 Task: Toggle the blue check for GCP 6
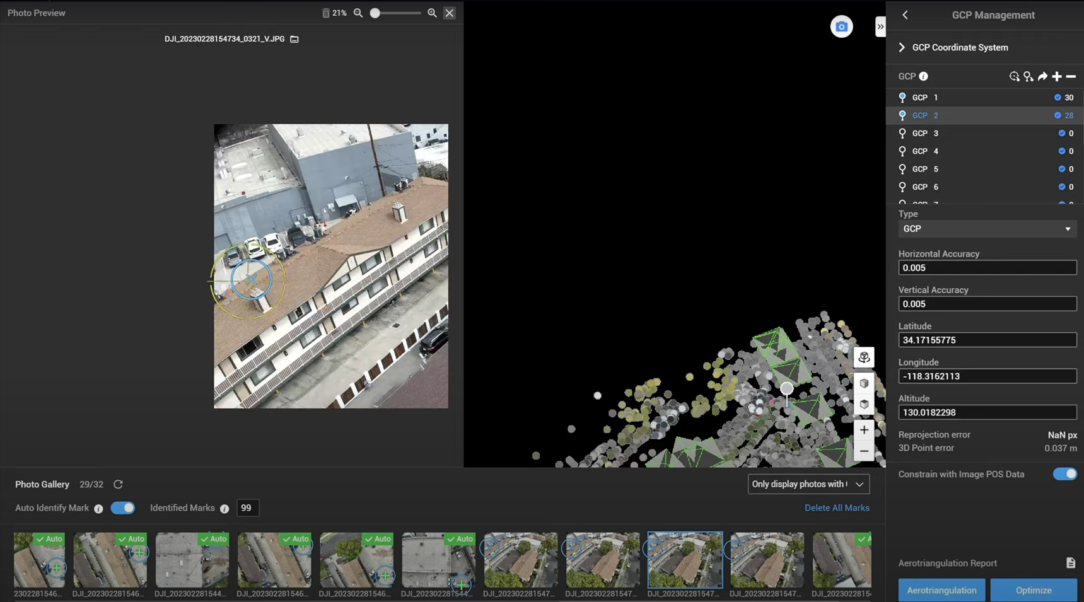pos(1062,187)
